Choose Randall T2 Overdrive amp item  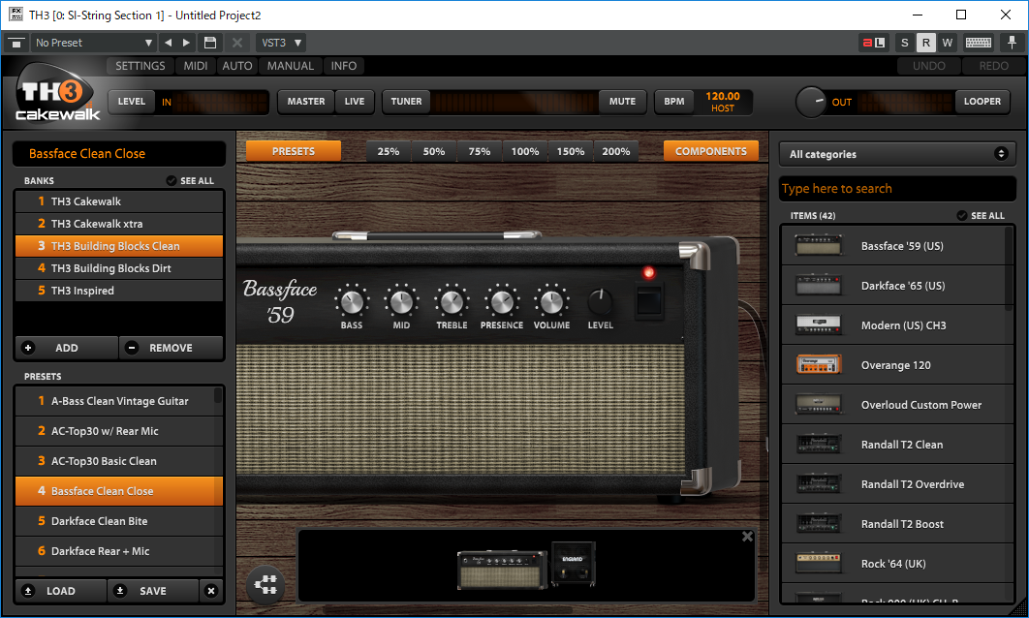tap(893, 484)
